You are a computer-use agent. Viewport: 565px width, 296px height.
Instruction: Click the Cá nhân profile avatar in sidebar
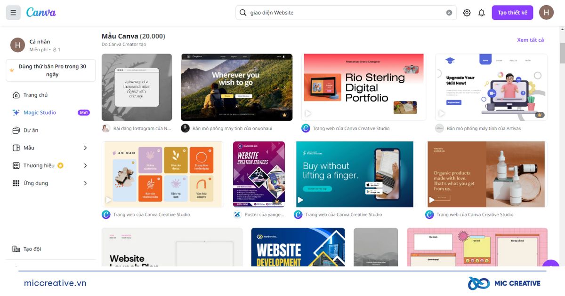pos(17,45)
